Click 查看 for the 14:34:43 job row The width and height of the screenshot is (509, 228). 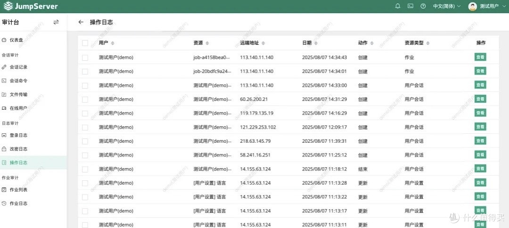480,57
